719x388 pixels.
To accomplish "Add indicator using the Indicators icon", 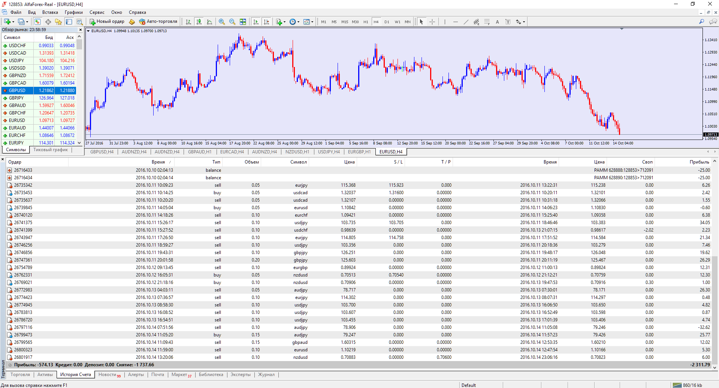I will point(279,22).
